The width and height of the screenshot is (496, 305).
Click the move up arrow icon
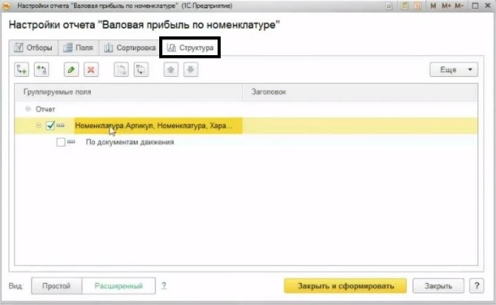pos(171,70)
